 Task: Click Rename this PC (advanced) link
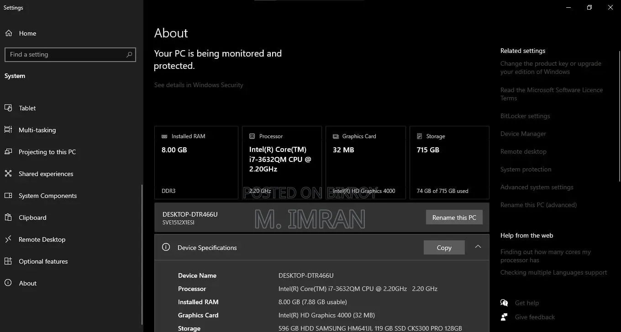pyautogui.click(x=538, y=205)
